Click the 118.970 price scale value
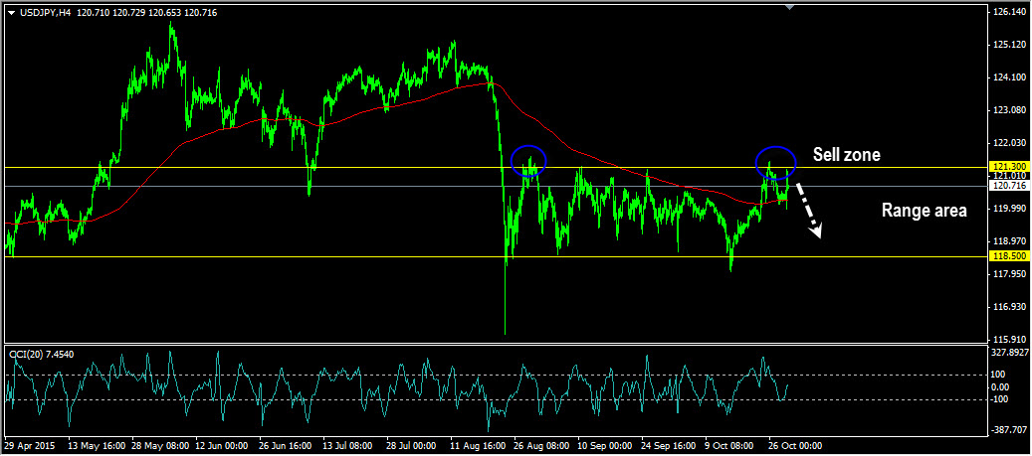1032x456 pixels. click(1010, 241)
